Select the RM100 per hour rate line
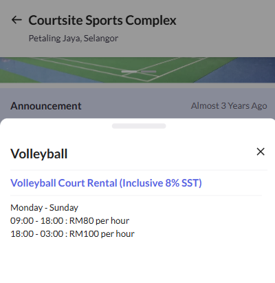Screen dimensions: 275x283 pyautogui.click(x=72, y=234)
